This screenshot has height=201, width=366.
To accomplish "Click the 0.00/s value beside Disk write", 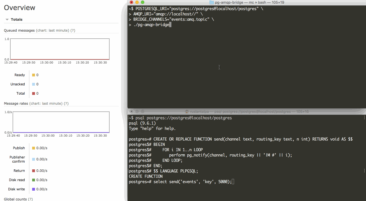I will [42, 189].
